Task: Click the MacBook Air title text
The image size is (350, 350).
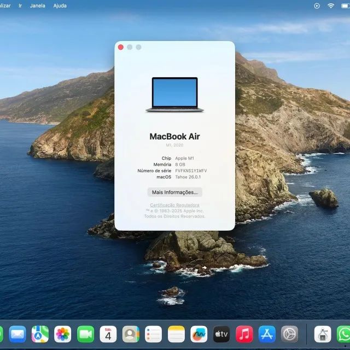Action: point(175,136)
